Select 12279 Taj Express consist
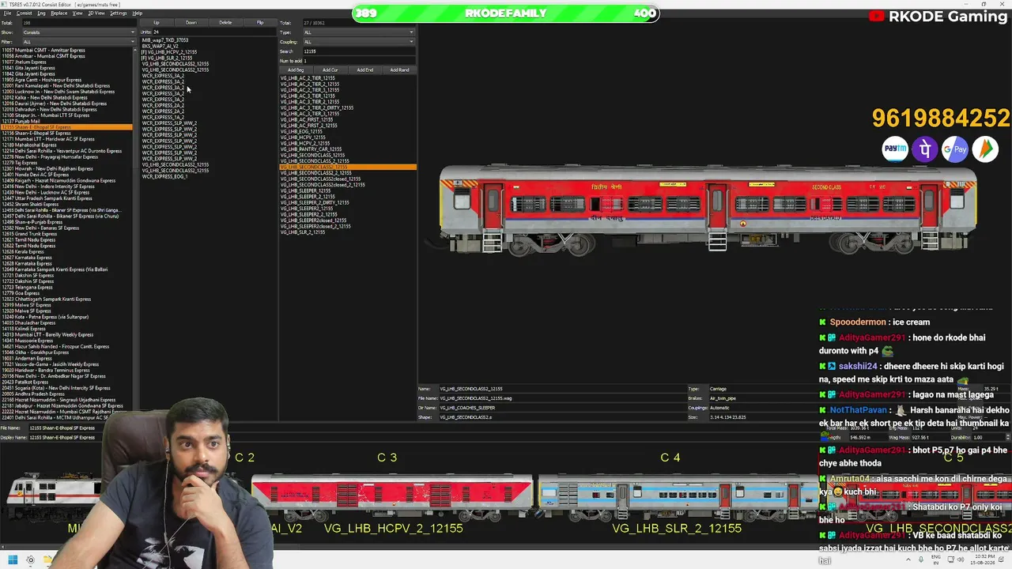 pos(19,163)
